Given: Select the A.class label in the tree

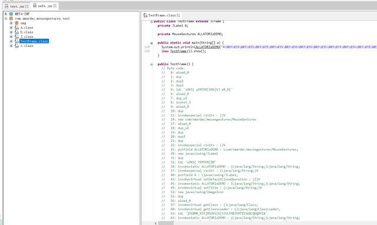Looking at the screenshot, I should point(27,28).
